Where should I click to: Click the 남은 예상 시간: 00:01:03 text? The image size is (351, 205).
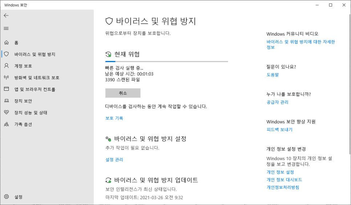coord(129,74)
